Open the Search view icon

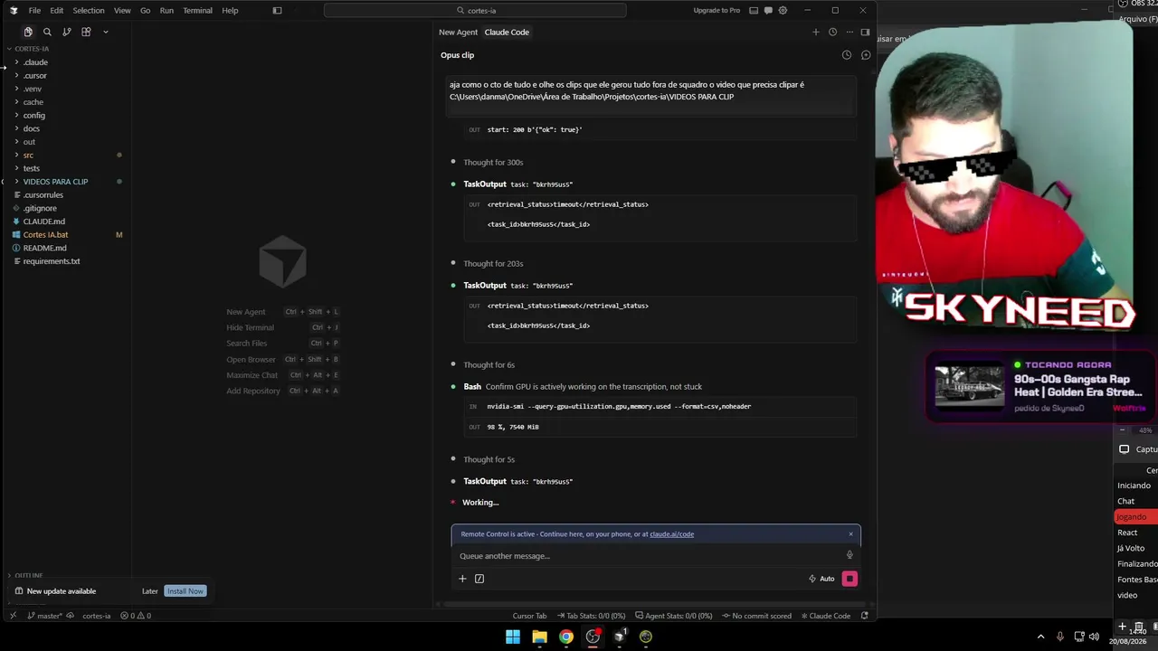pyautogui.click(x=47, y=32)
